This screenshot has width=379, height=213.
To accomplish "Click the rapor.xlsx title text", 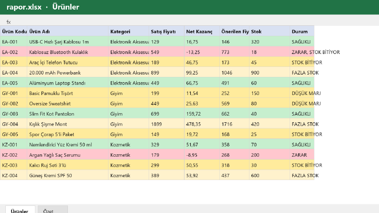I will point(24,7).
